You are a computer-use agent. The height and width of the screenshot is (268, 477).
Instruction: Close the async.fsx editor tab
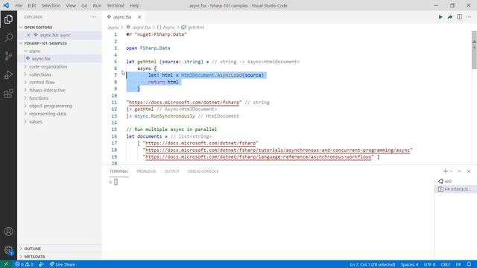point(139,17)
